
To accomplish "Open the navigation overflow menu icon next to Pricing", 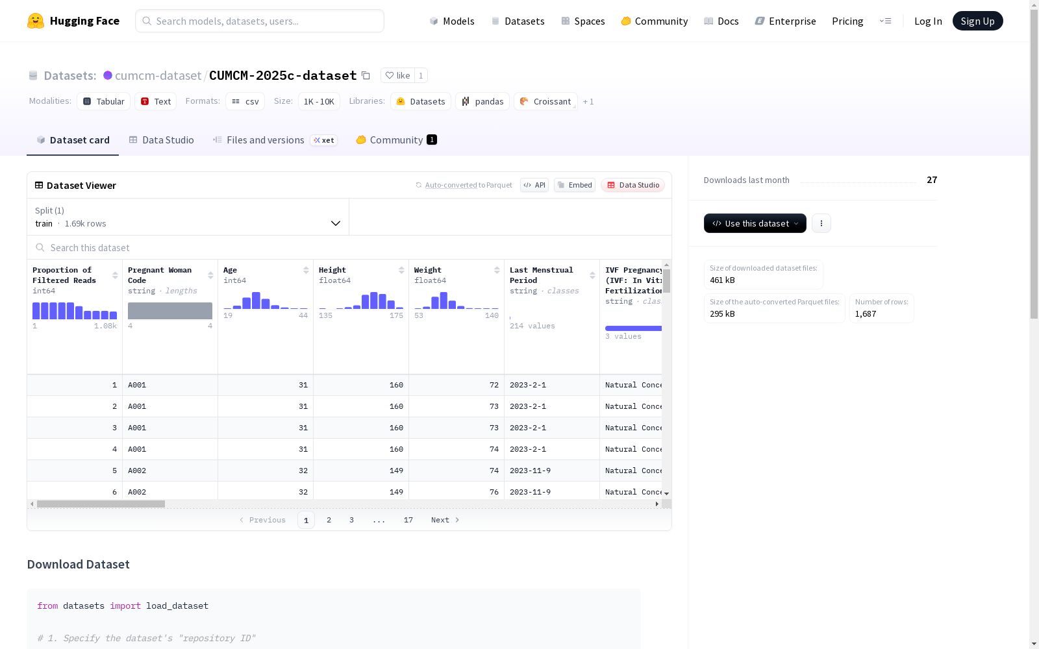I will 885,21.
